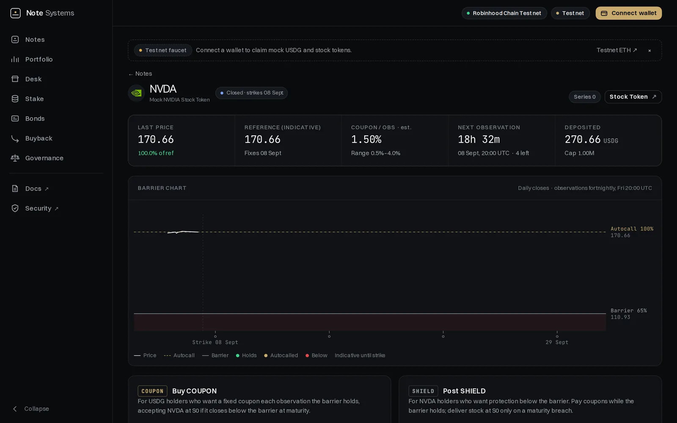Click the Testnet faucet tag
Image resolution: width=677 pixels, height=423 pixels.
[163, 50]
